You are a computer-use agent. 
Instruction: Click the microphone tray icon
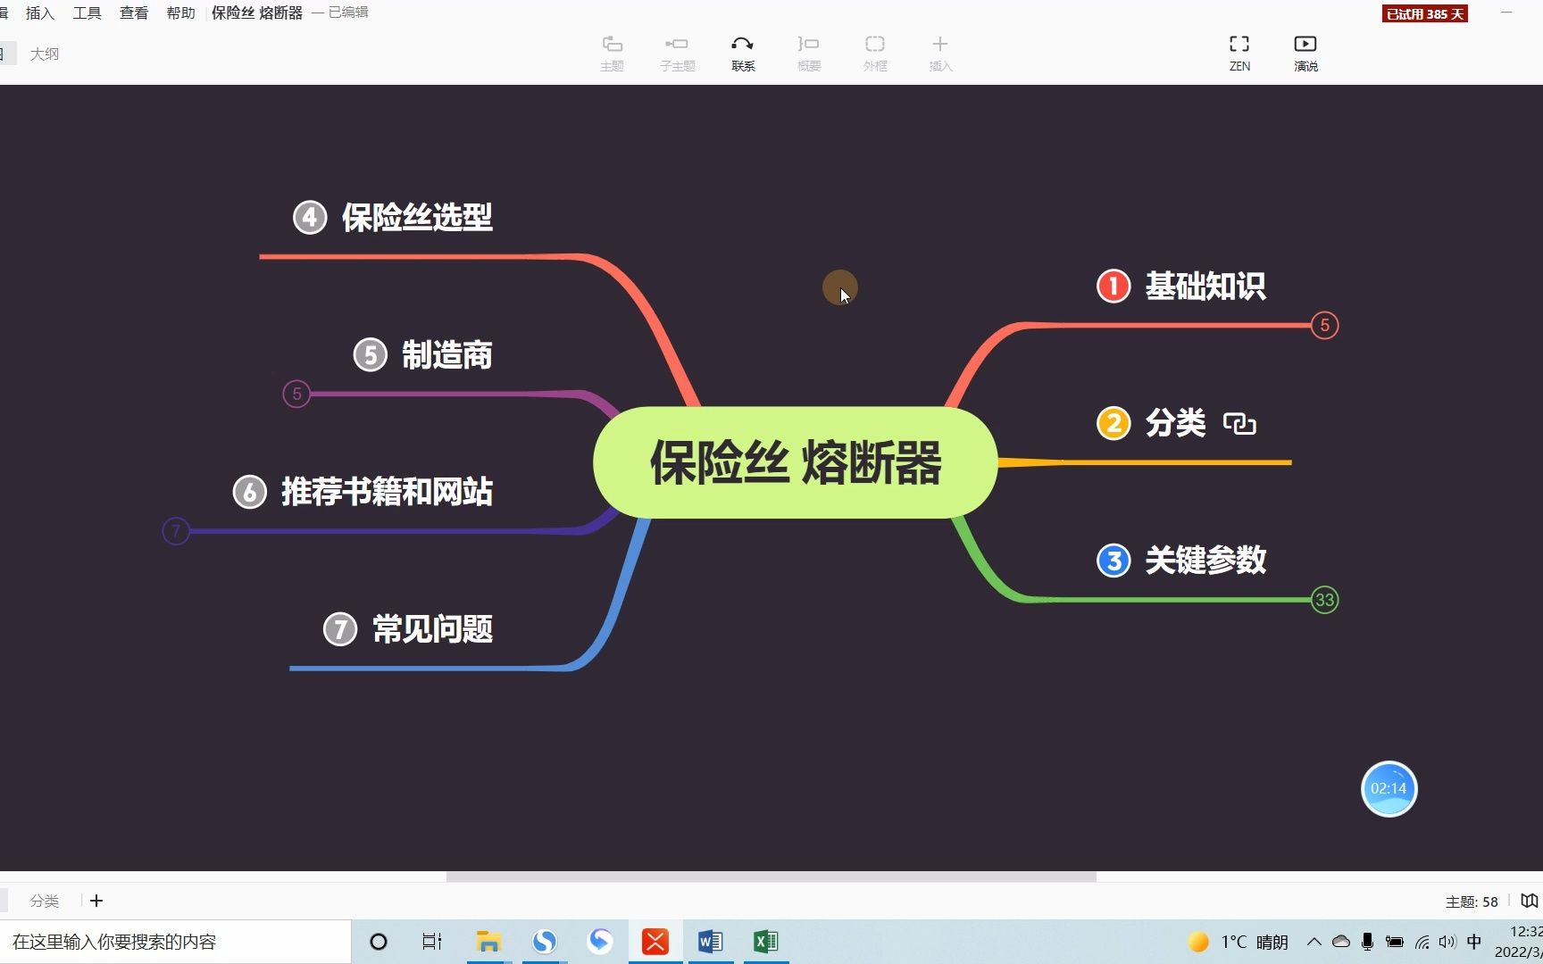[1367, 942]
